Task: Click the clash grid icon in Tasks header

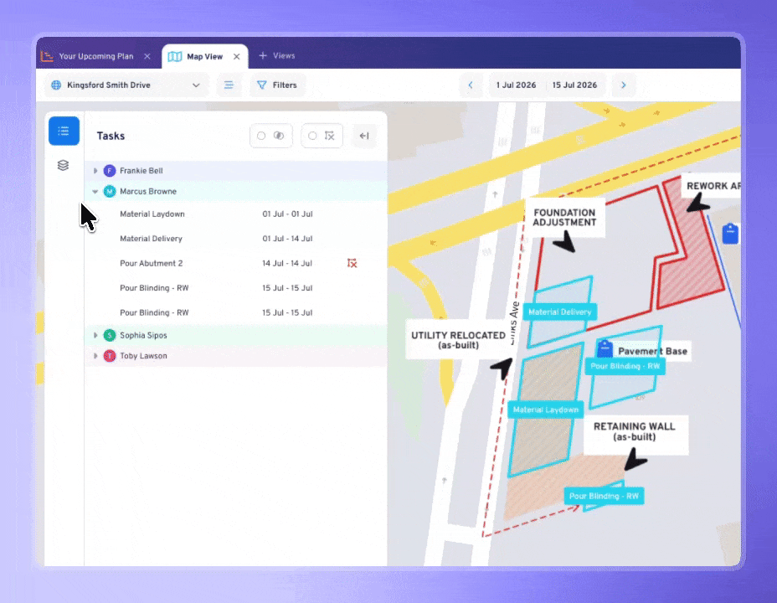Action: tap(330, 136)
